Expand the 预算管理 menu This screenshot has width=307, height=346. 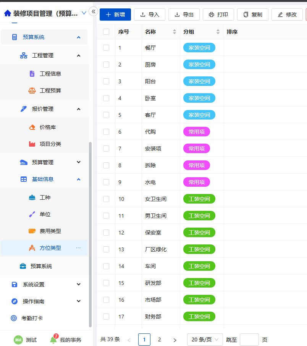click(x=44, y=162)
